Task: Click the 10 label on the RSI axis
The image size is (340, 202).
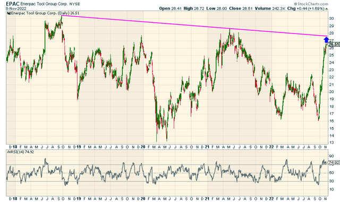Action: [331, 189]
